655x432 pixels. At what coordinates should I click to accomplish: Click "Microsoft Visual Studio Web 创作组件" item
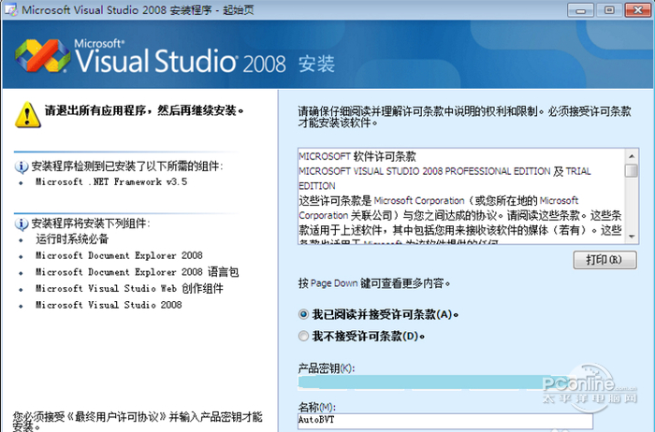point(129,288)
